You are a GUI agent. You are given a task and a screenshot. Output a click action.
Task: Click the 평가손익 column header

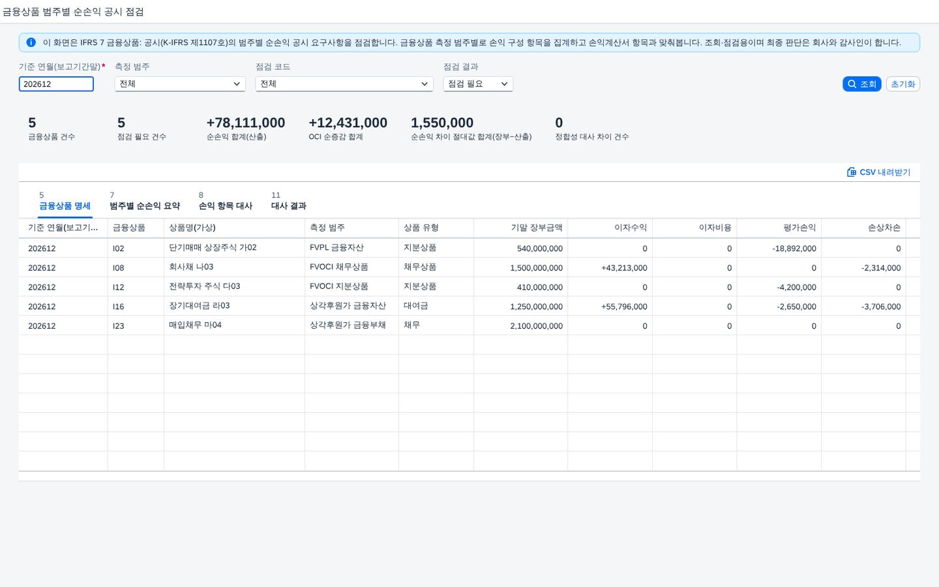pyautogui.click(x=779, y=228)
